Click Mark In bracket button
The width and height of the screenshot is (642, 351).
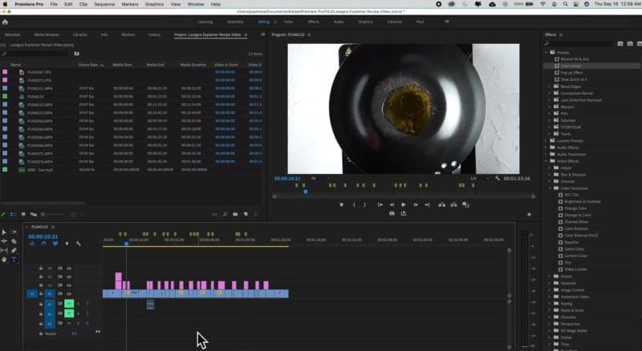[x=354, y=204]
